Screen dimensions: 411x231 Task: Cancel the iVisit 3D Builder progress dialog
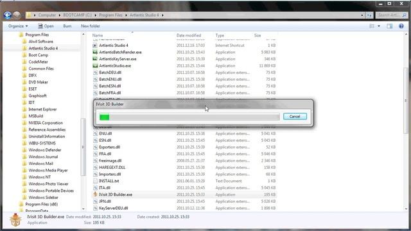point(295,116)
